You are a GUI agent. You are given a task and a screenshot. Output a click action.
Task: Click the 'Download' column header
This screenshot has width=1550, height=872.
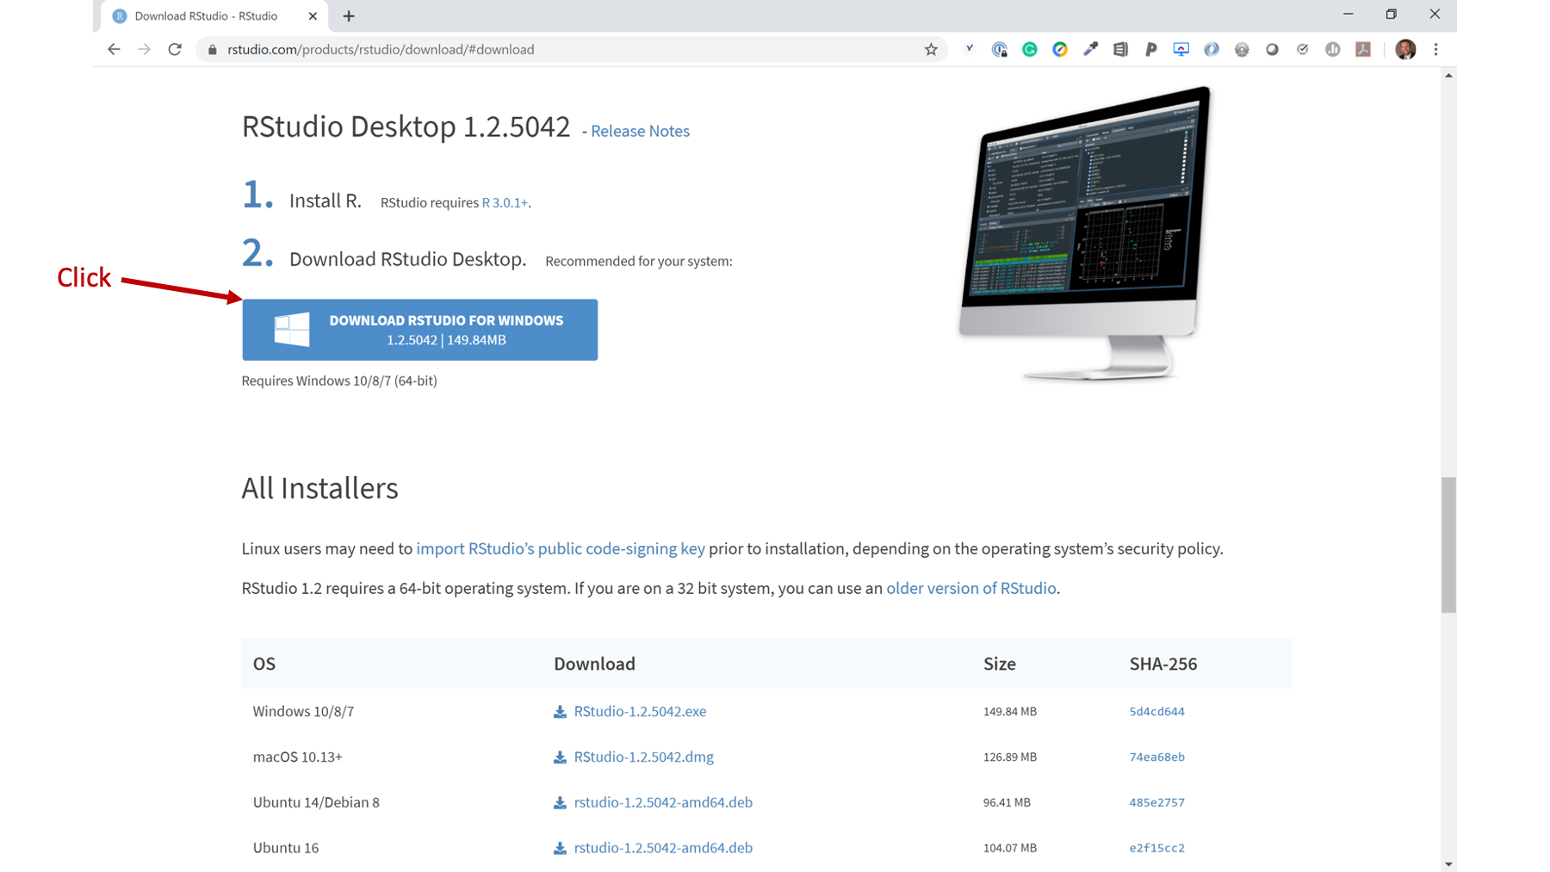[x=594, y=664]
